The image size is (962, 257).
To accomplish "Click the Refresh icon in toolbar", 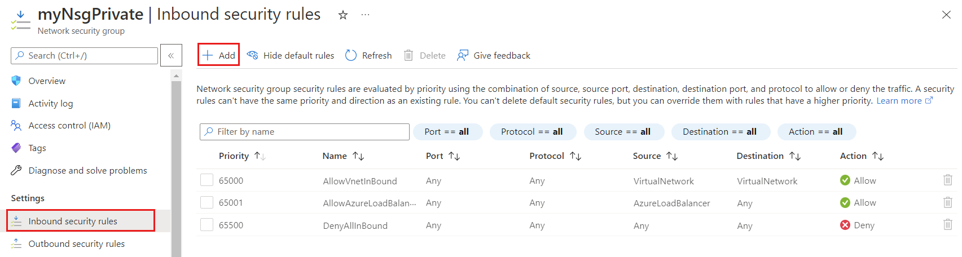I will pos(351,55).
